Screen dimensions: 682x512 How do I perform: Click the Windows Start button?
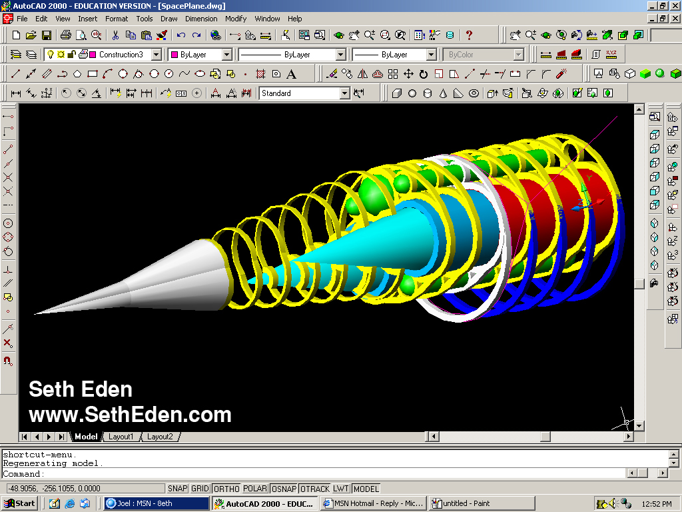pos(19,503)
